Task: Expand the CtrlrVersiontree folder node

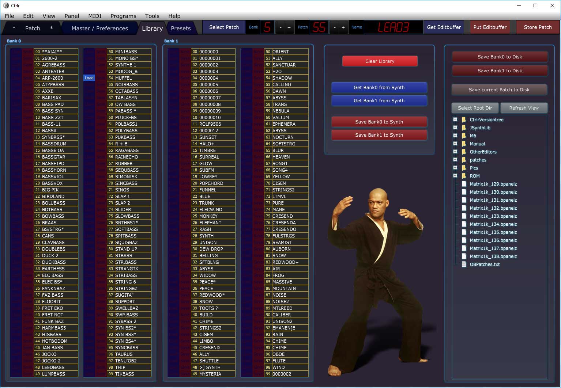Action: (455, 119)
